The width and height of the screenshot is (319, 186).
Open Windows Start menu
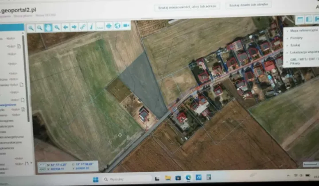pos(95,179)
